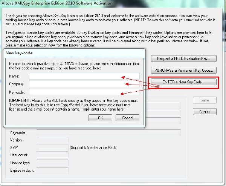Click PURCHASE a Permanent Key Code button
Screen dimensions: 226x186
pos(184,70)
